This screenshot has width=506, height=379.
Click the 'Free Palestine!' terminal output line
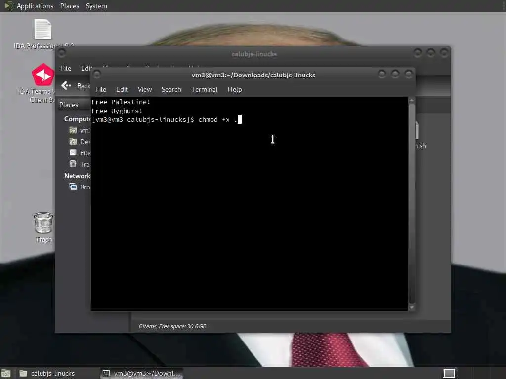pyautogui.click(x=121, y=102)
